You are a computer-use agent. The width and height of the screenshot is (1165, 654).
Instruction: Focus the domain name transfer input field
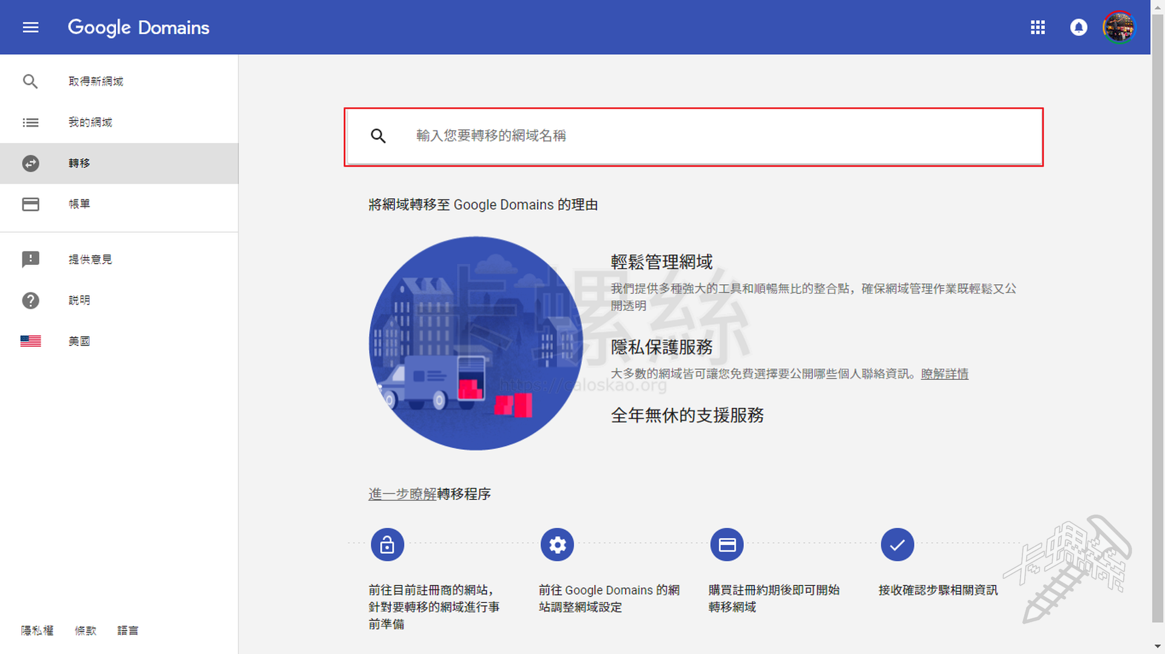tap(716, 136)
